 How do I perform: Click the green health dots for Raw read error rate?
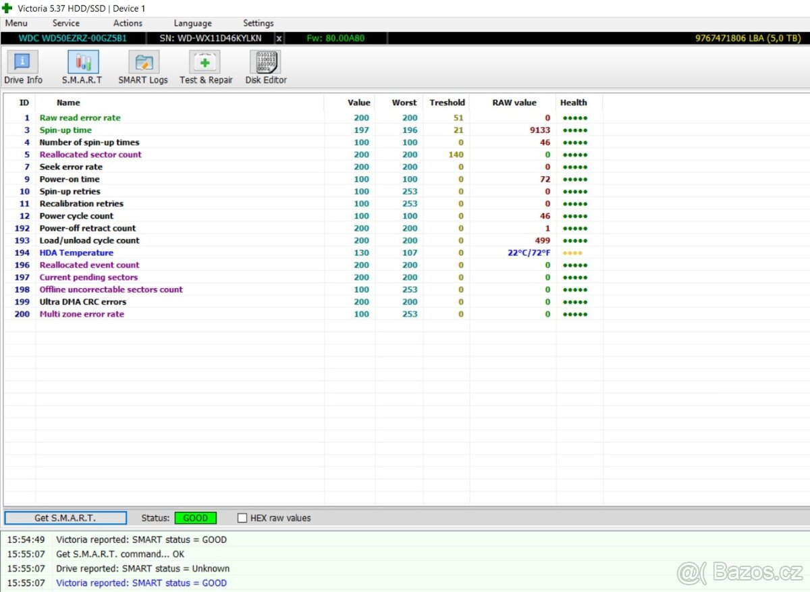[575, 117]
